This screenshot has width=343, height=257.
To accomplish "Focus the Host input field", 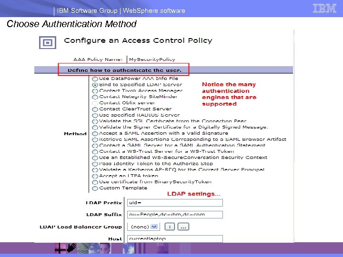I will point(175,238).
